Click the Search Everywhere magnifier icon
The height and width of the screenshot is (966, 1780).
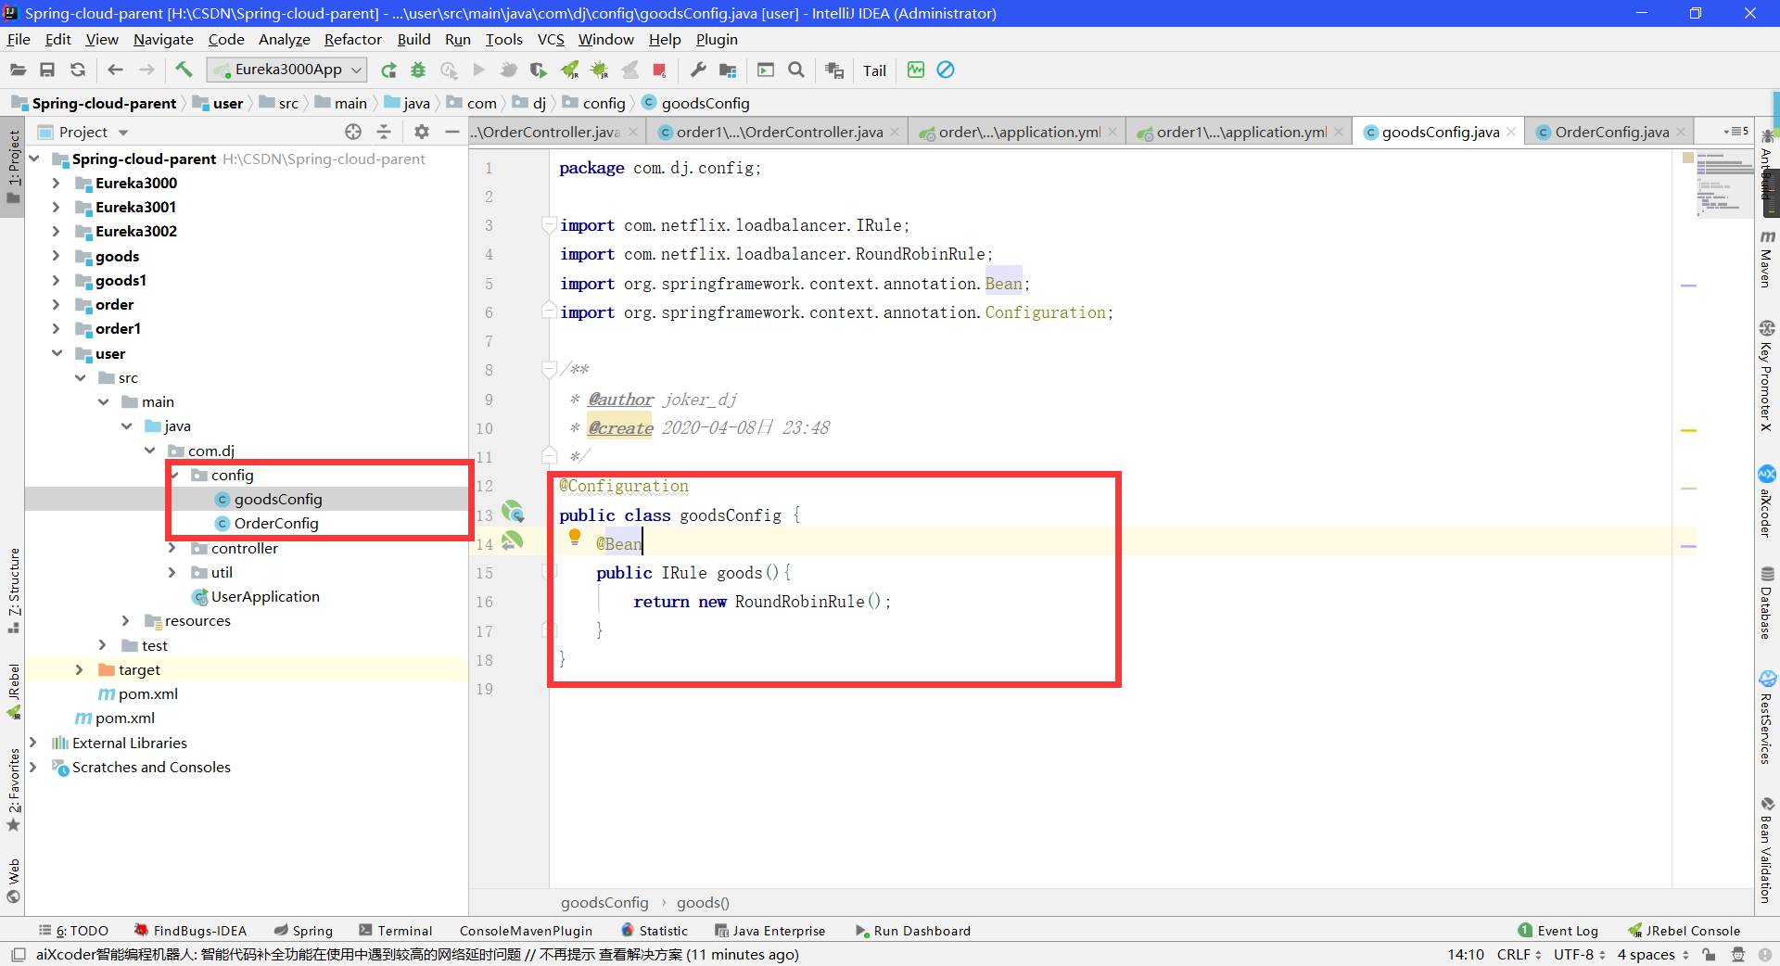point(795,70)
